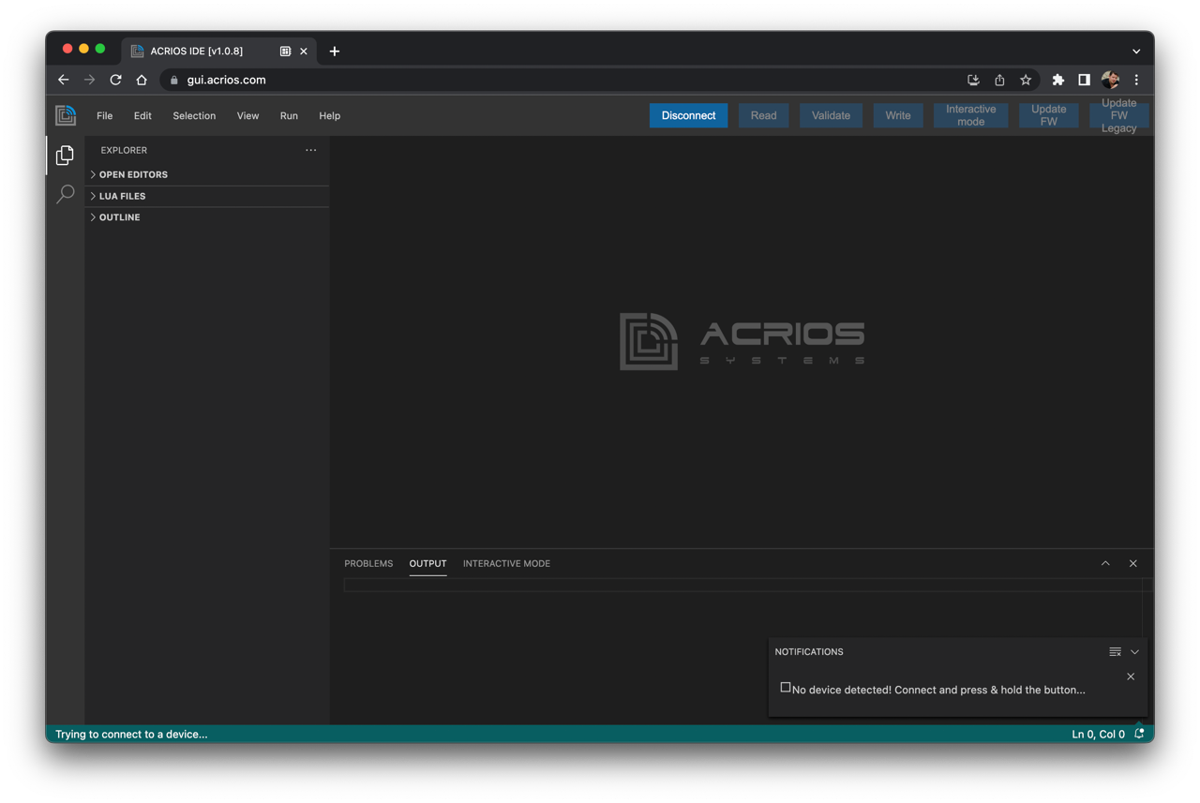
Task: Expand the OUTLINE section
Action: point(207,217)
